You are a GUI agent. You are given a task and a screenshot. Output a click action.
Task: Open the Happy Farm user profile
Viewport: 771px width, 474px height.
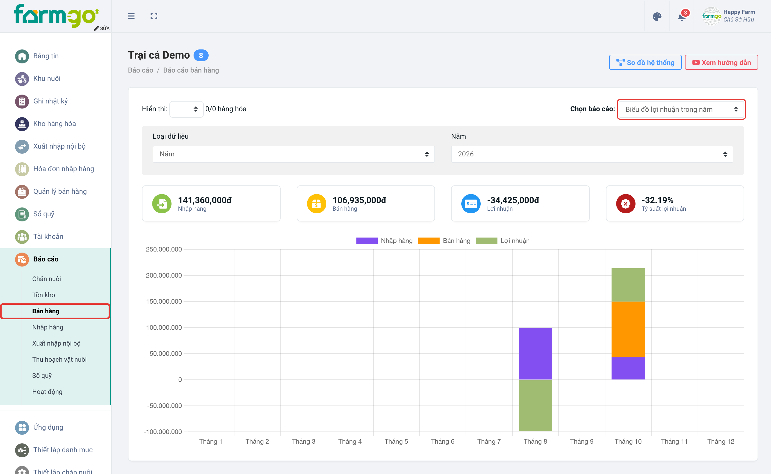point(729,16)
